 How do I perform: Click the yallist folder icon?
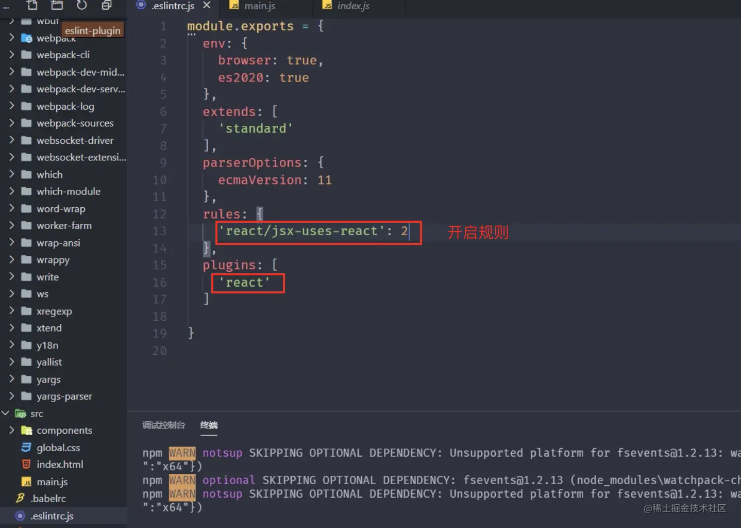coord(26,362)
